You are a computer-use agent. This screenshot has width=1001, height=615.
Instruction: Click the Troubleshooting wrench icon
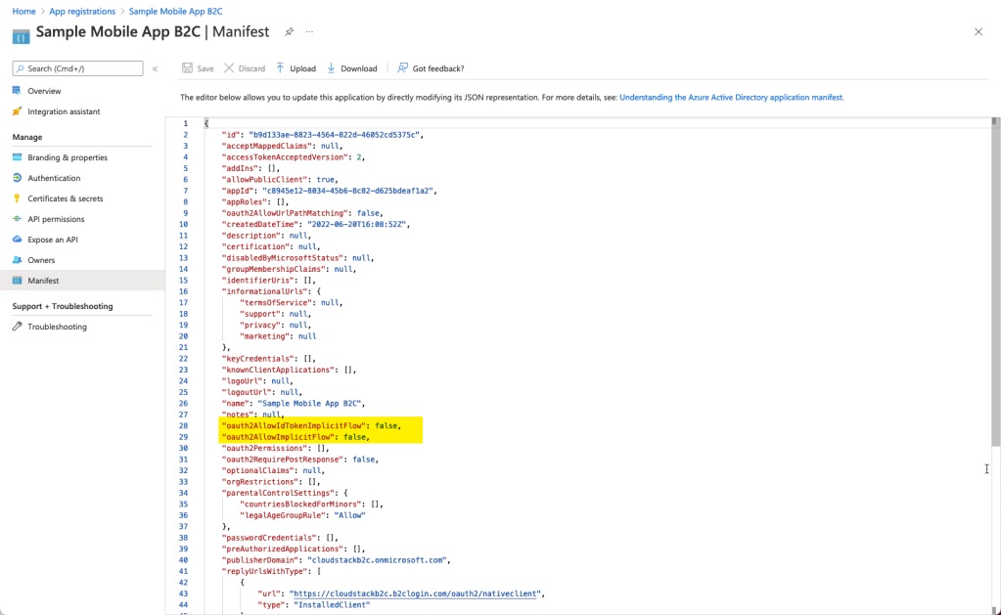click(x=18, y=326)
